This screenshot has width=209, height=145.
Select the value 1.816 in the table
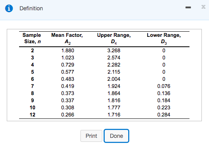coord(114,100)
